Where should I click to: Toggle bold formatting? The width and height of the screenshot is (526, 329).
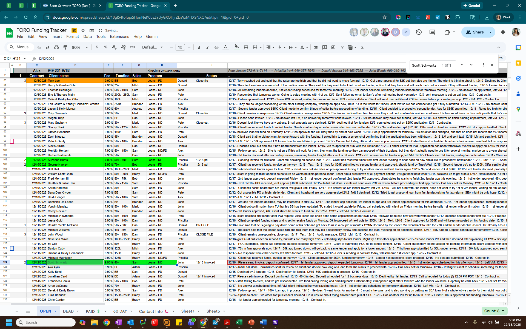[199, 47]
